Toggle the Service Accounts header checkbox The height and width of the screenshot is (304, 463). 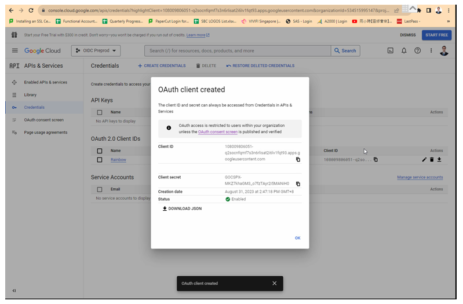coord(100,189)
